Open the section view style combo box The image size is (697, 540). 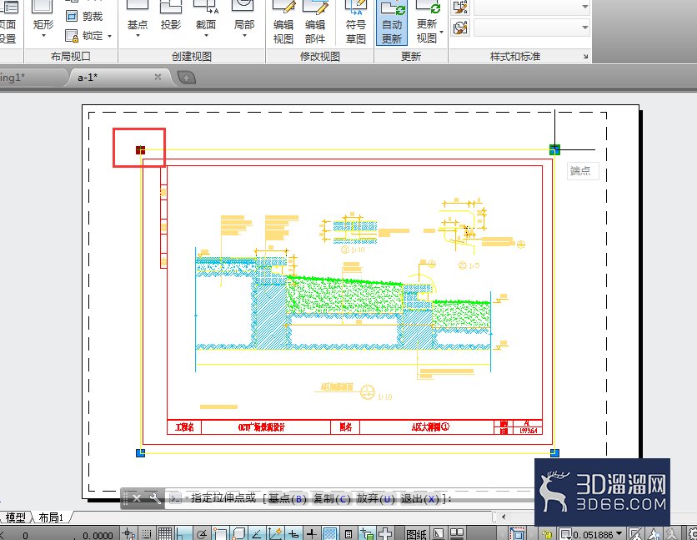[x=532, y=8]
